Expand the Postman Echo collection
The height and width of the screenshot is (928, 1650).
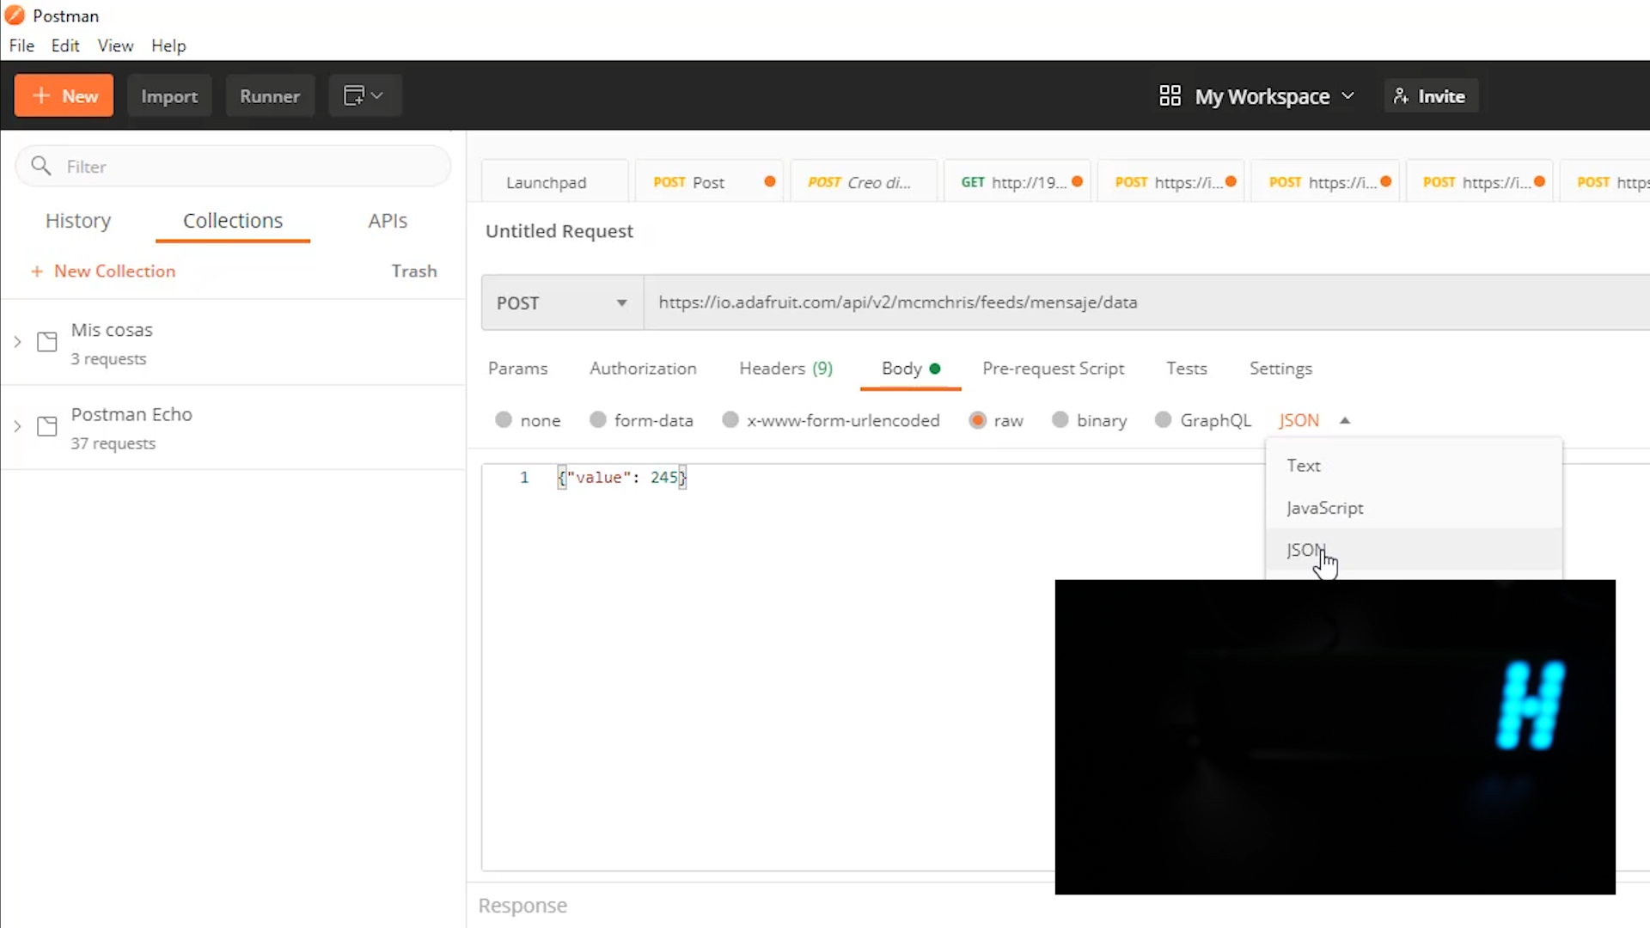click(18, 427)
